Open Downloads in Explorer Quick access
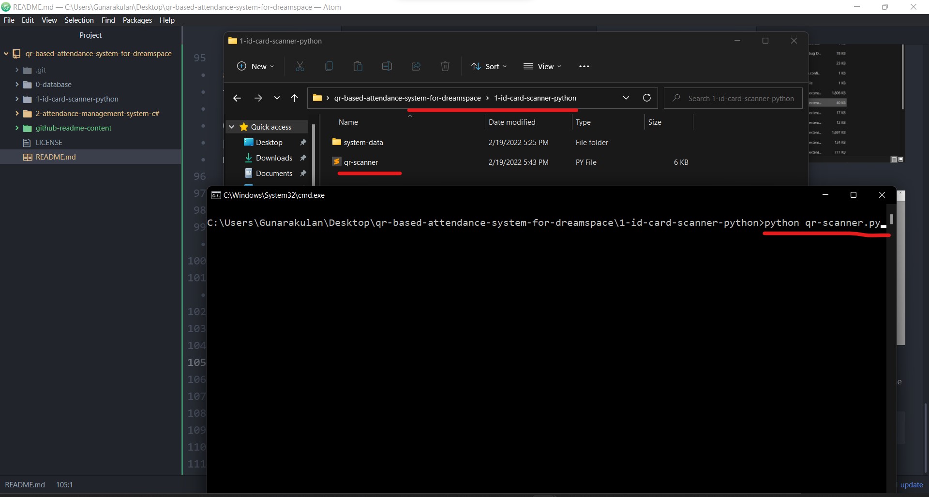 pos(274,158)
